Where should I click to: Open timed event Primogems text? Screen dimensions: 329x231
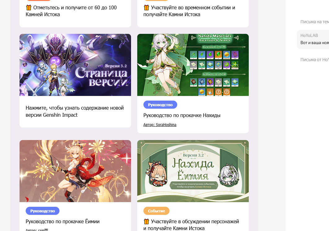pos(189,11)
